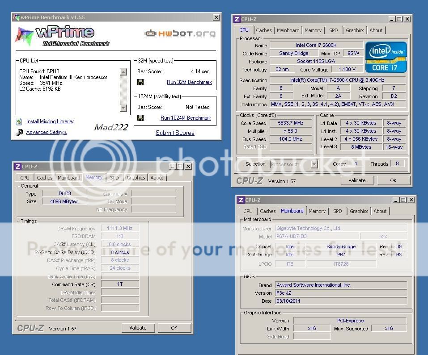The image size is (428, 355).
Task: Open SPD tab in CPU-Z processor window
Action: coord(333,30)
